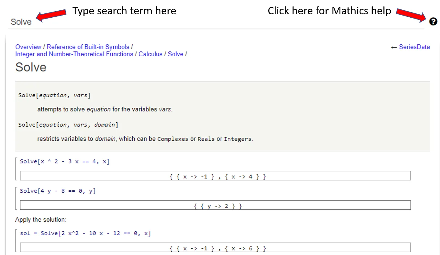Open the Overview breadcrumb link
Viewport: 440px width, 255px height.
28,47
